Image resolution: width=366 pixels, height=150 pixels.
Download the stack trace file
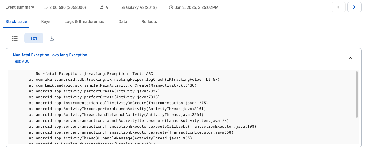pos(52,38)
